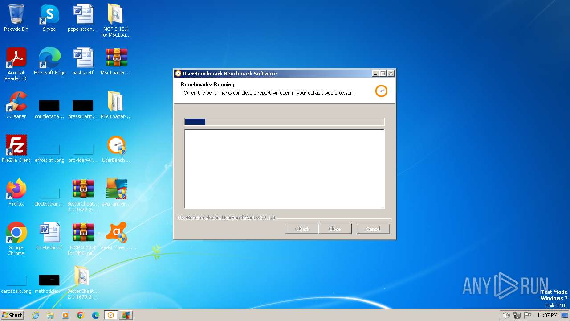The height and width of the screenshot is (321, 570).
Task: Open the MOP 3.10.4 for MSCLoader folder
Action: pos(116,21)
